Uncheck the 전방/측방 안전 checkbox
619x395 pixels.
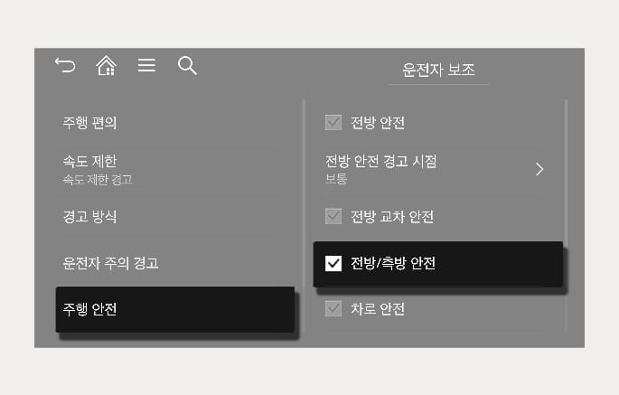[333, 263]
